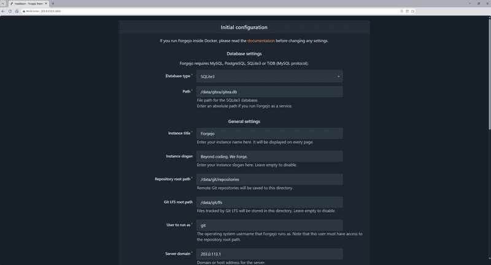The width and height of the screenshot is (491, 265).
Task: Edit the SQLite3 database Path field
Action: click(269, 92)
